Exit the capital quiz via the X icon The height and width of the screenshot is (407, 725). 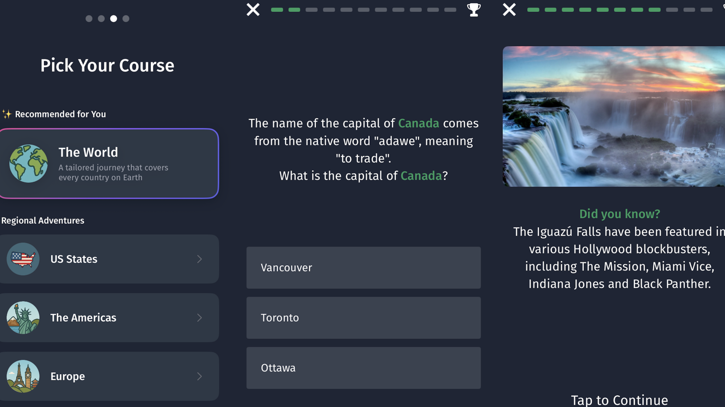253,10
